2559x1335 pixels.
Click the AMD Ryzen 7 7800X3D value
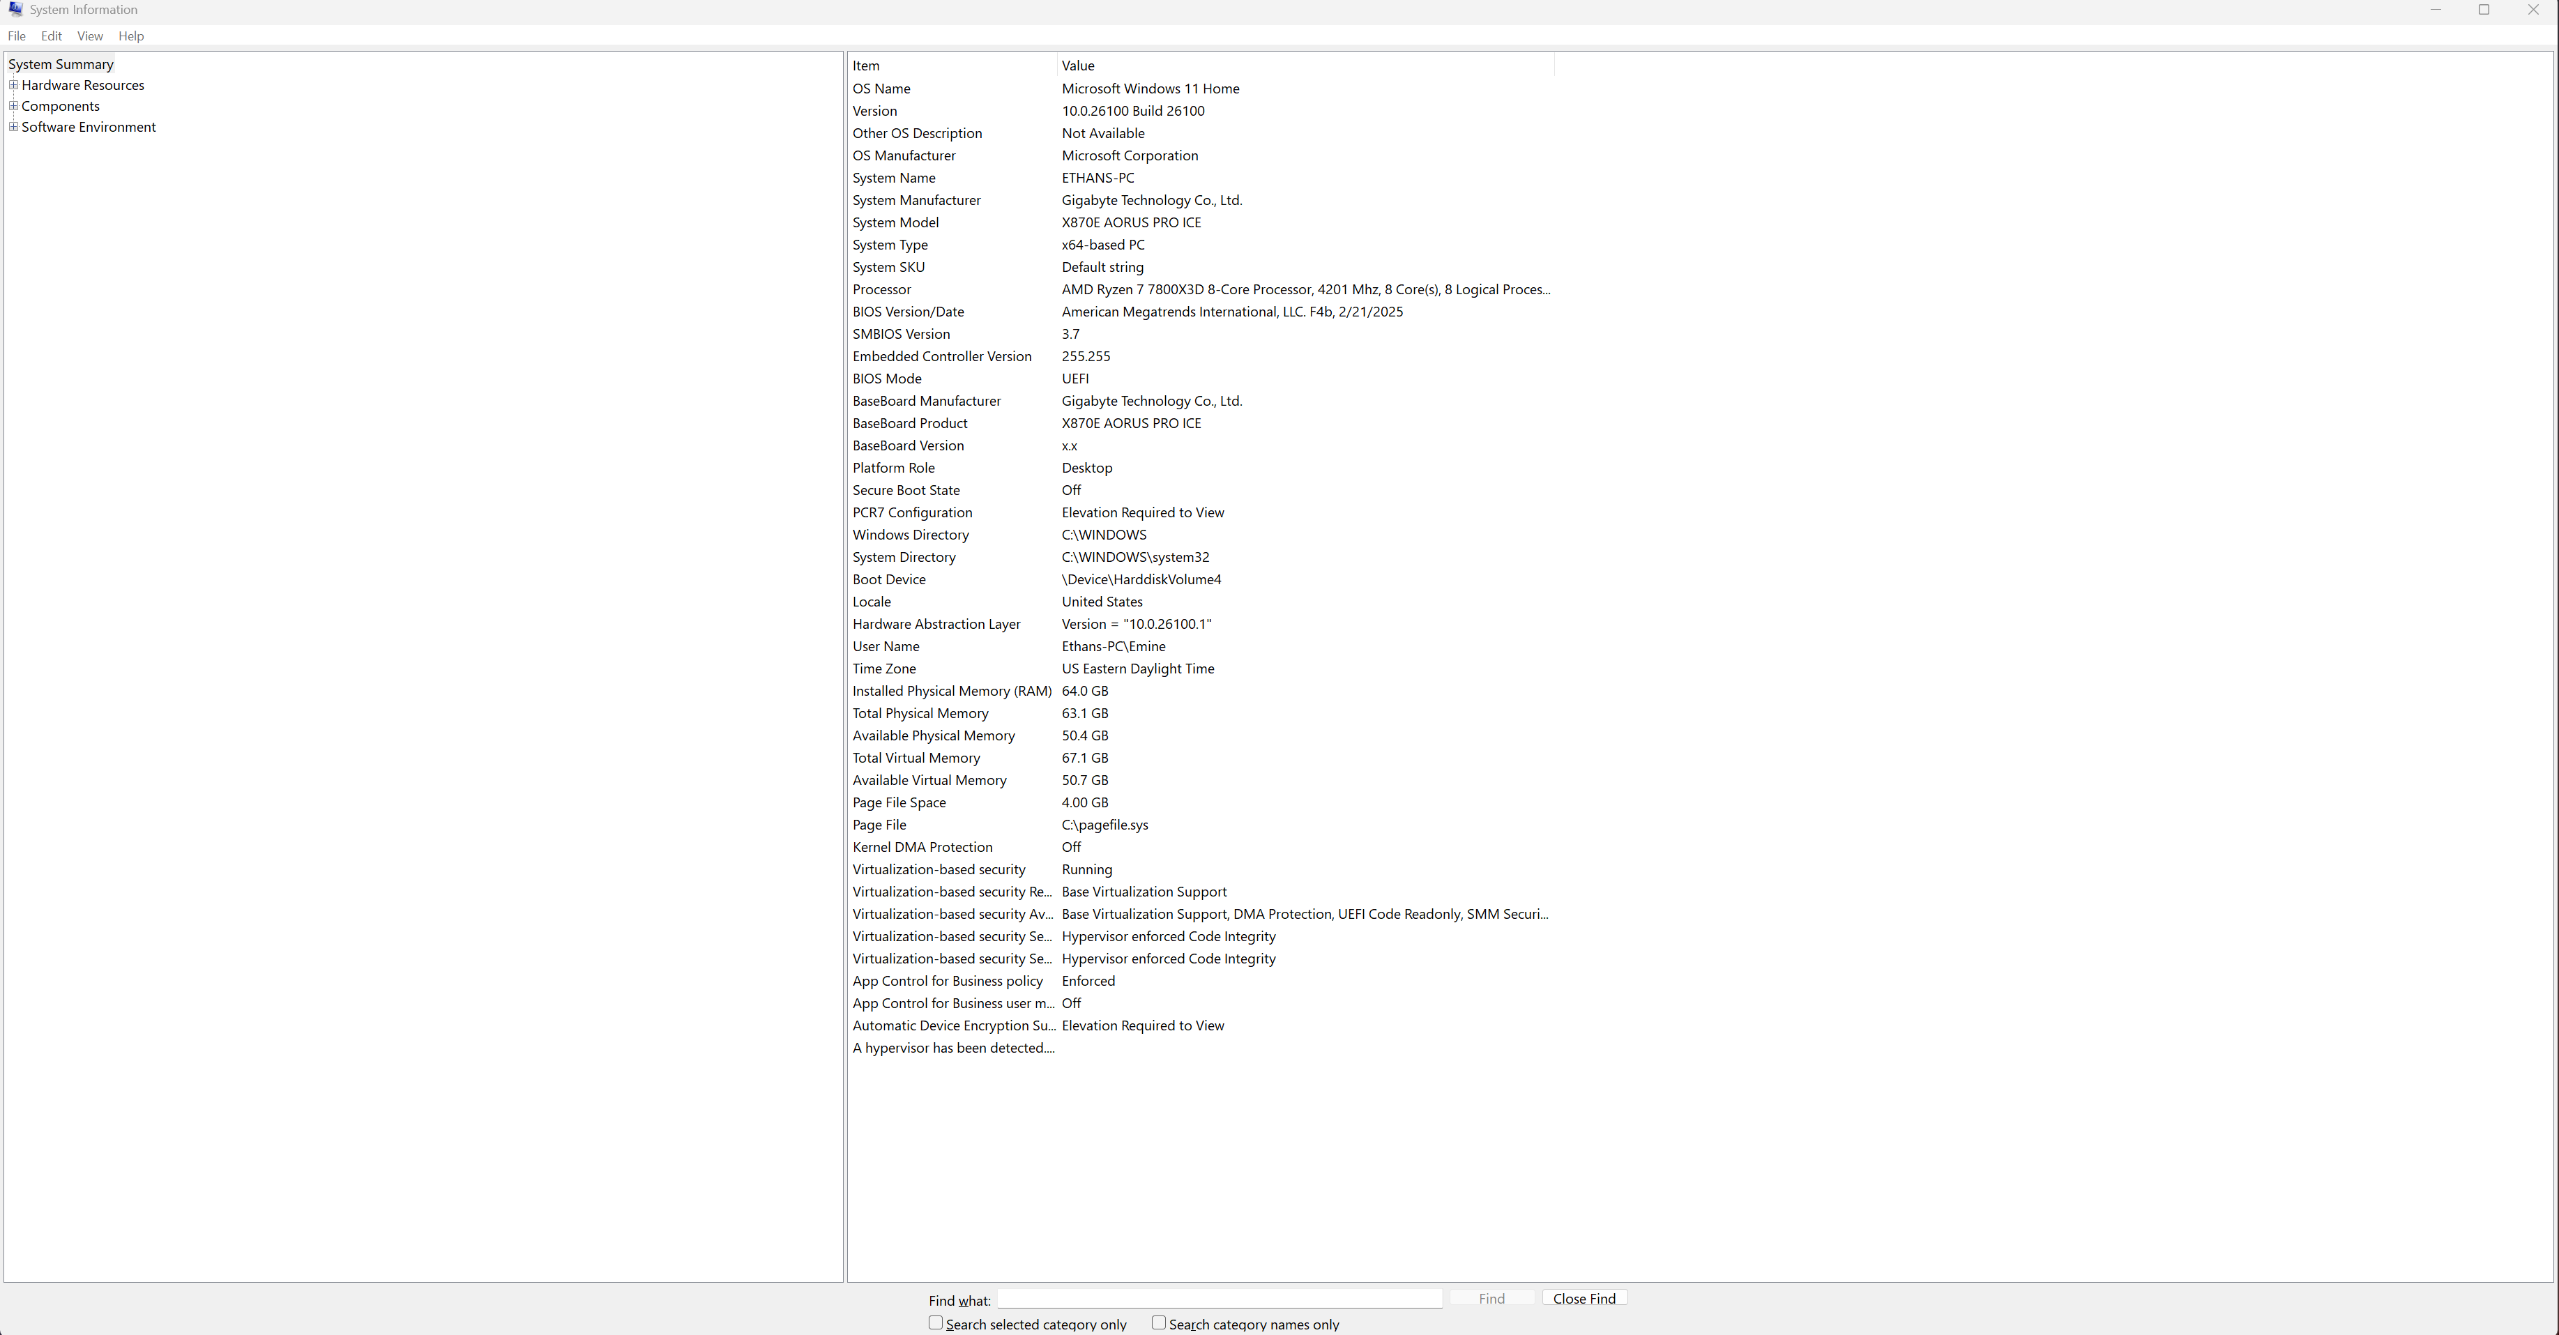1305,290
